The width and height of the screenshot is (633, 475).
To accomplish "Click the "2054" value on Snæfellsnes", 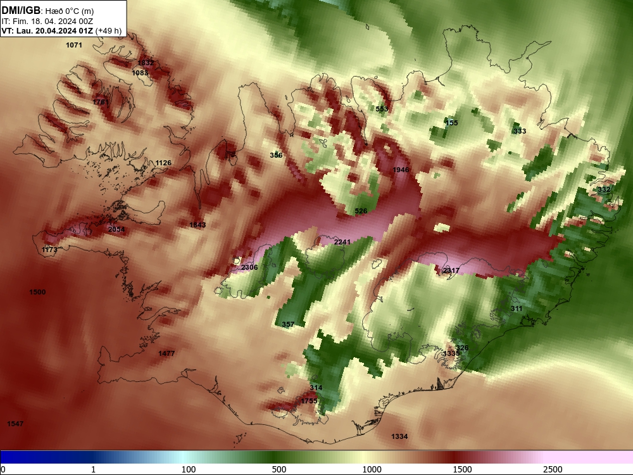I will pos(116,229).
